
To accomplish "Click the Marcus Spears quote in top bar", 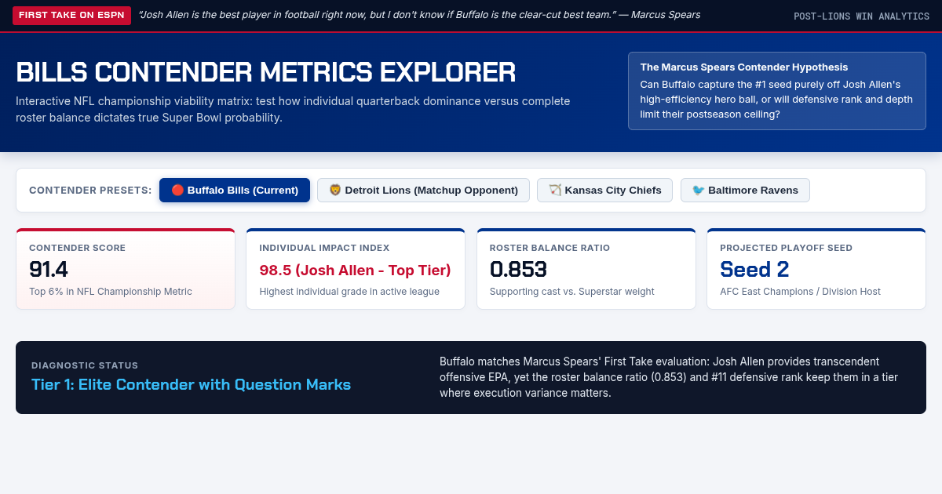I will click(x=419, y=15).
